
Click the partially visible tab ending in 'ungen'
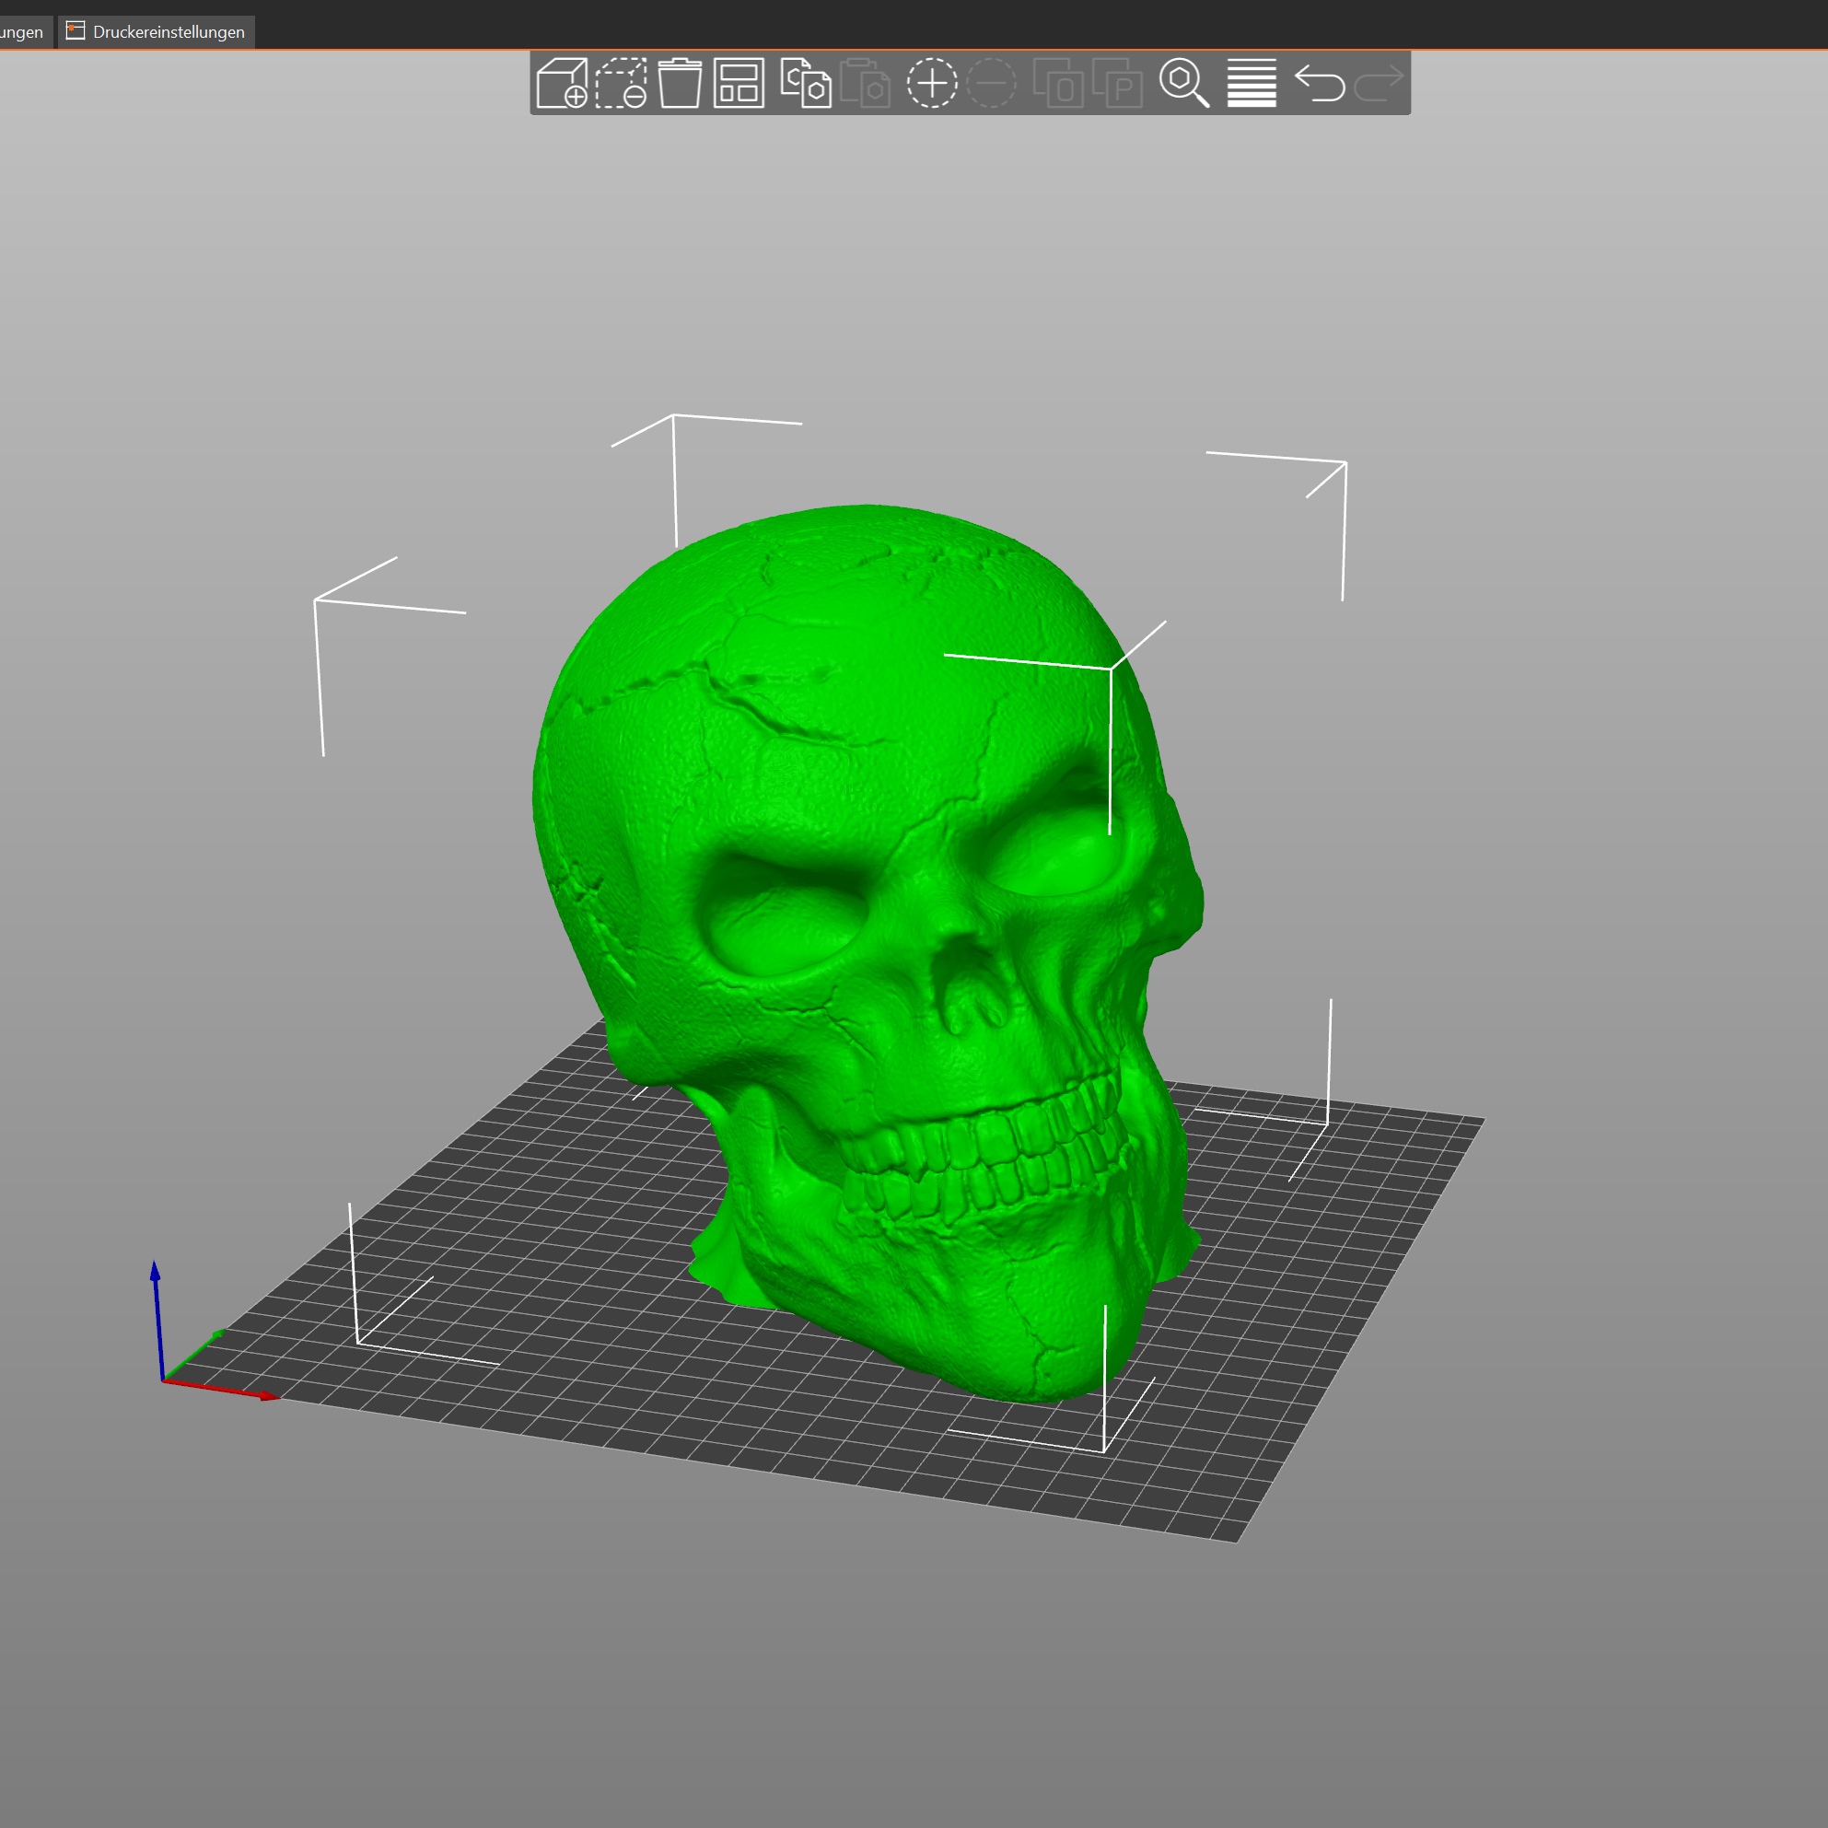(x=23, y=32)
